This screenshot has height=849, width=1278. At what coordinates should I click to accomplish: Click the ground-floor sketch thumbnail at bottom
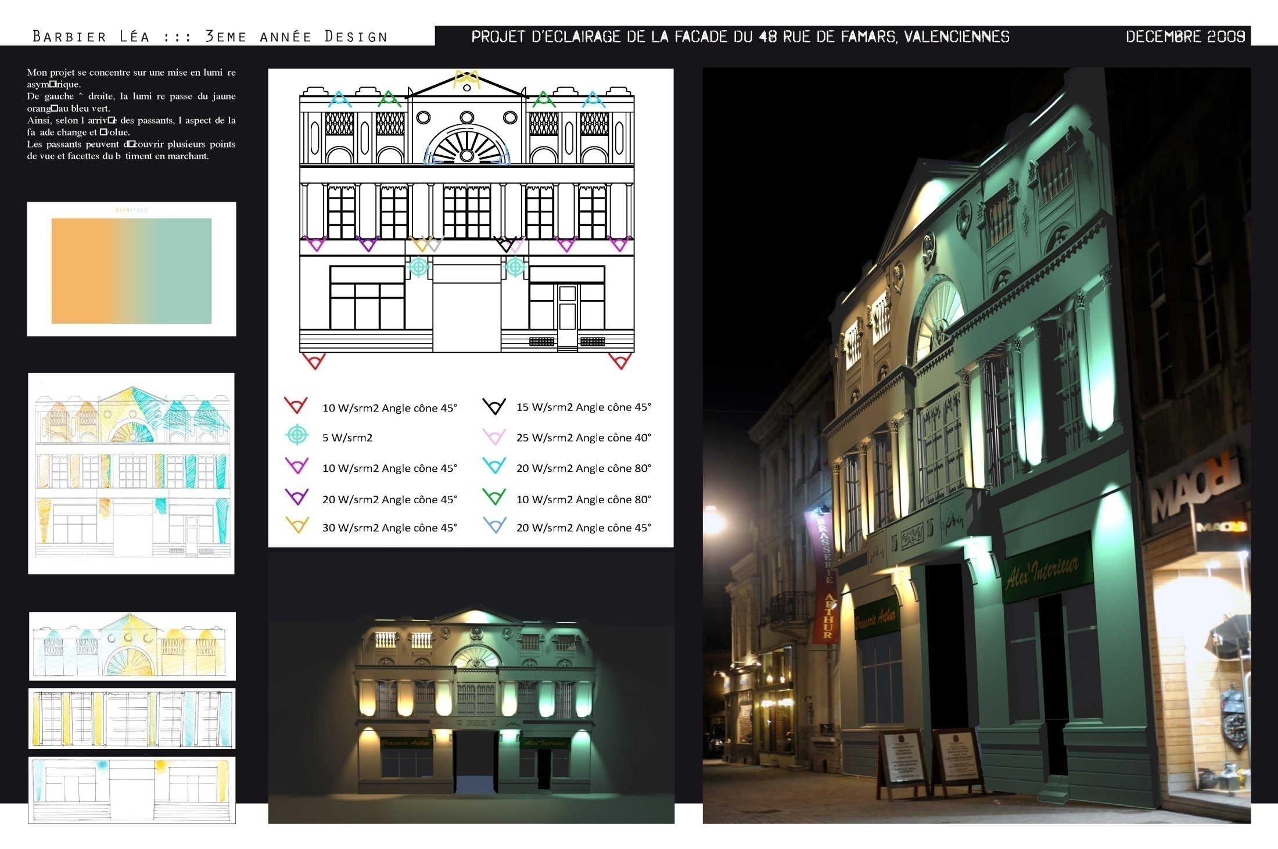(x=132, y=790)
